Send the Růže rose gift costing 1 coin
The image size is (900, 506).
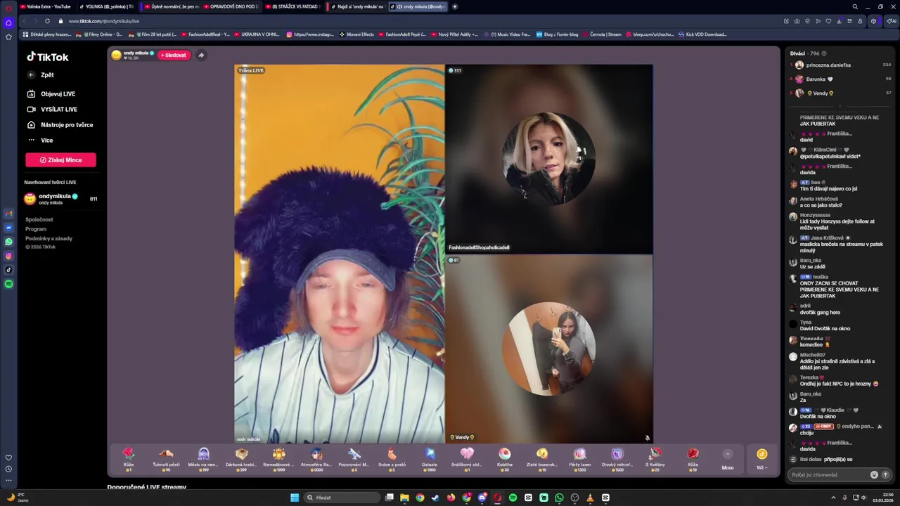pos(129,459)
